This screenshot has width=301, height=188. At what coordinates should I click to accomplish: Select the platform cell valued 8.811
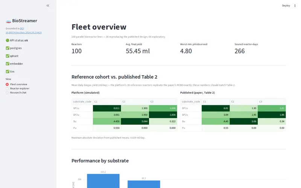coord(107,108)
